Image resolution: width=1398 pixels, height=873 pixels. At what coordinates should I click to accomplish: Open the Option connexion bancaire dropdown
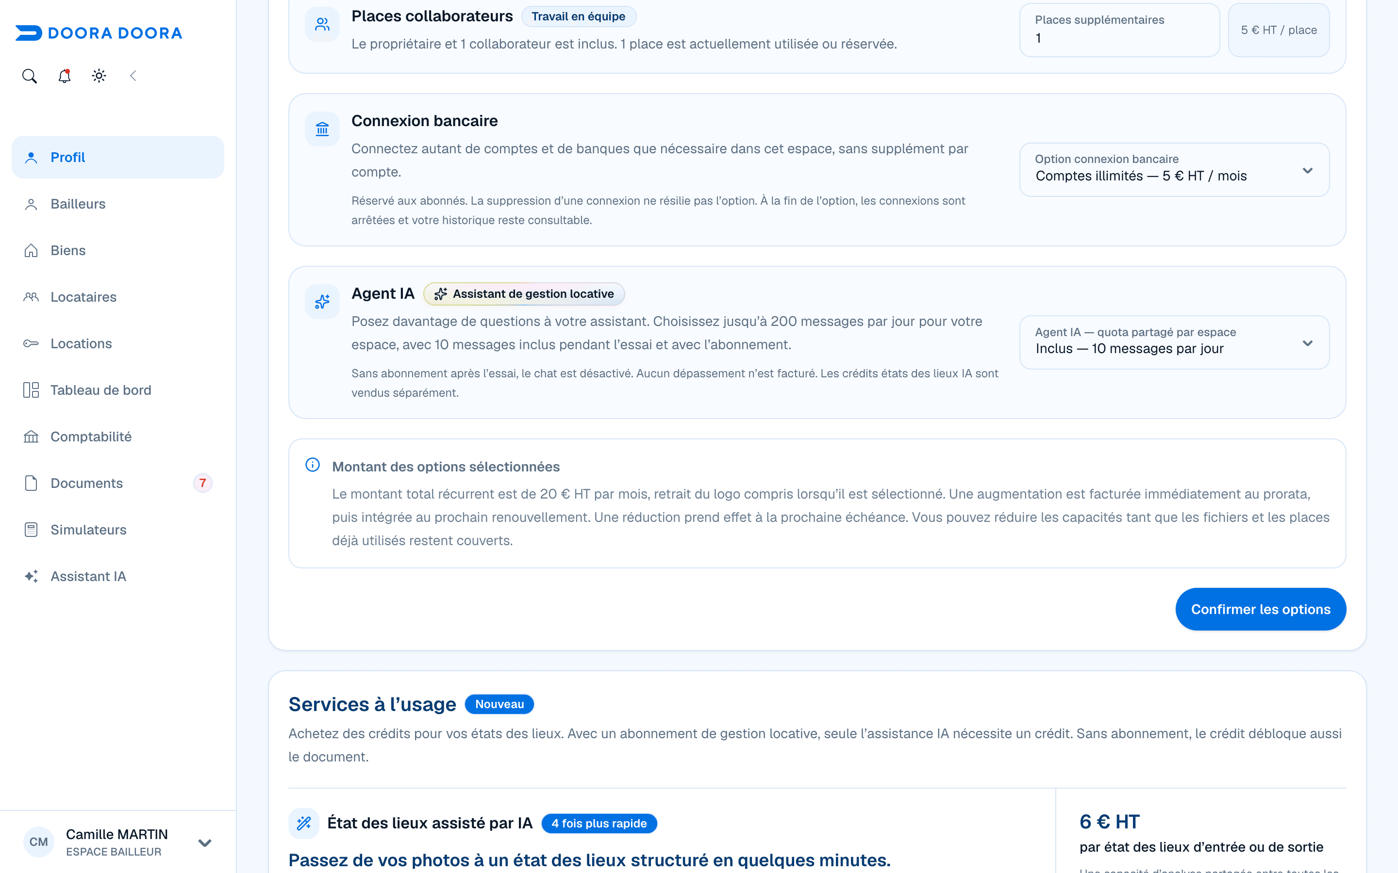pyautogui.click(x=1174, y=169)
